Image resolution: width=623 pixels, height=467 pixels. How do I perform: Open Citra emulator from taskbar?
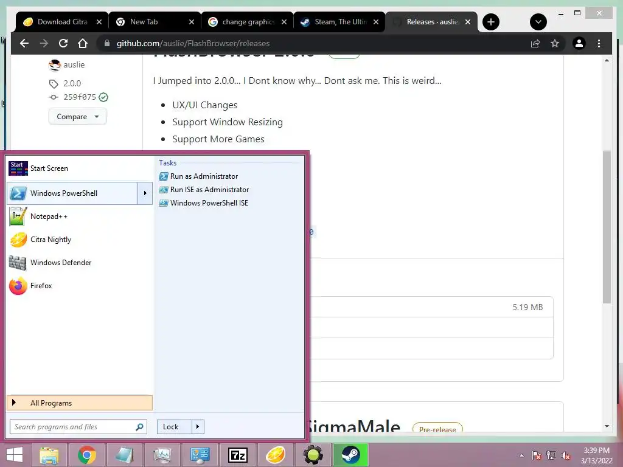point(276,455)
